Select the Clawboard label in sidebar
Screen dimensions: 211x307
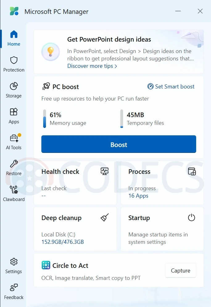pos(14,199)
